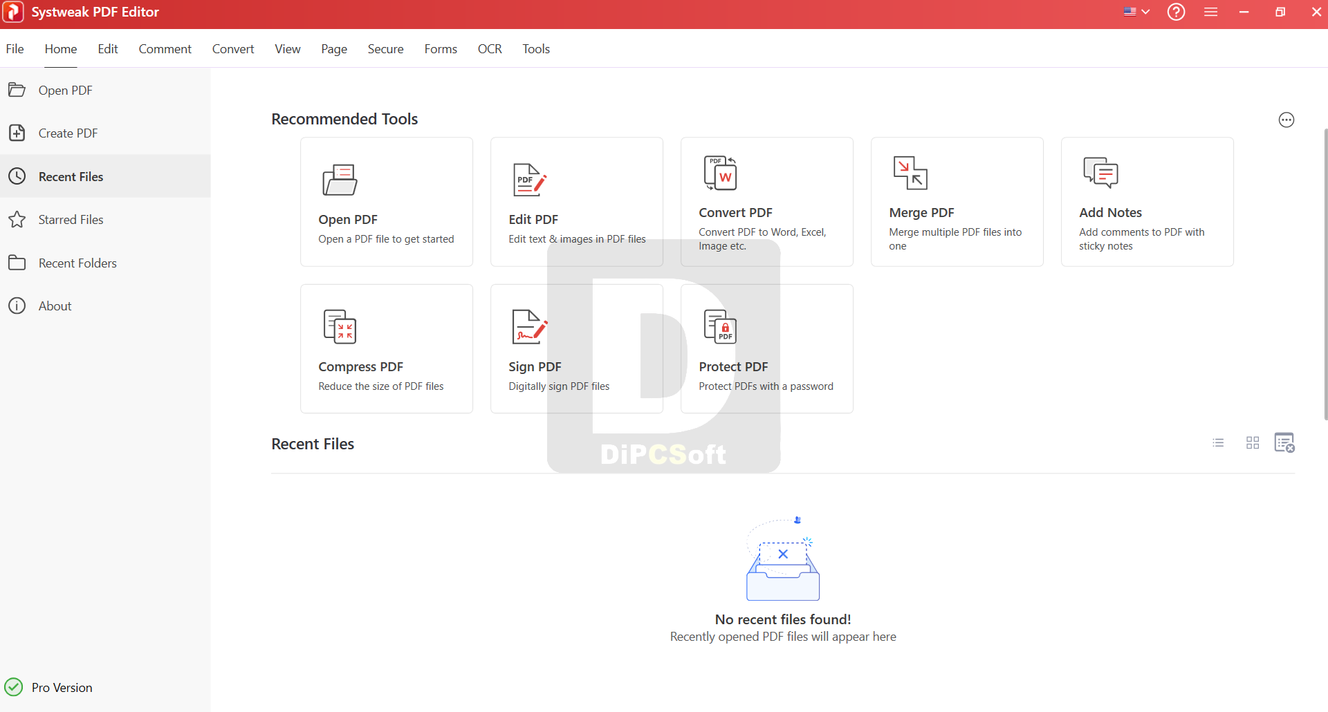Viewport: 1328px width, 712px height.
Task: Open the Forms tab
Action: [x=441, y=49]
